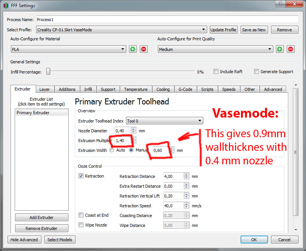
Task: Click the Select Models button
Action: click(x=60, y=240)
